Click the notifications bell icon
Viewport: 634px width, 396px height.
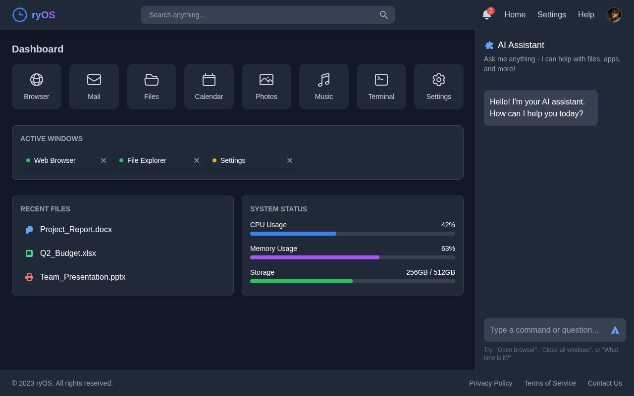[x=487, y=15]
